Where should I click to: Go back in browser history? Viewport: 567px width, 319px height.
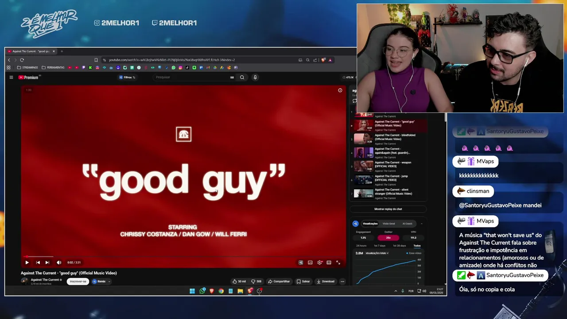9,60
